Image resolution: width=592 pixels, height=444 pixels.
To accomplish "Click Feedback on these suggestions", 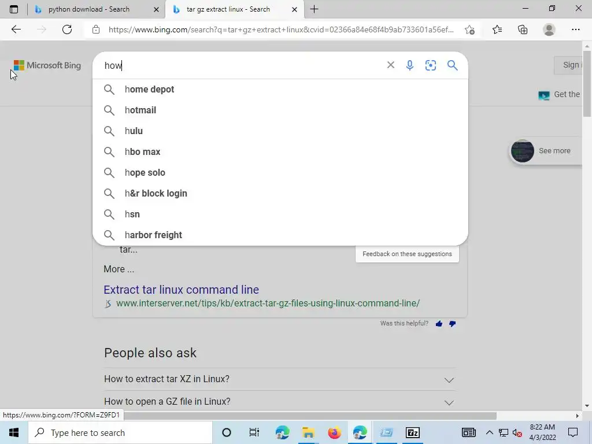I will pyautogui.click(x=407, y=254).
